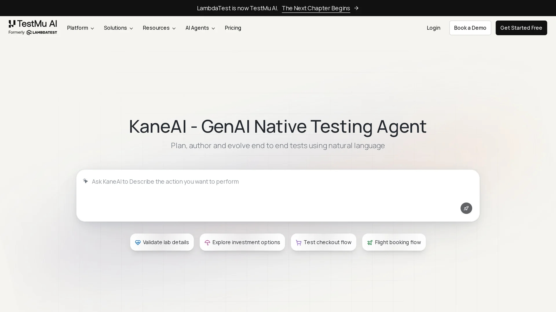Click the KaneAI - GenAI Native Testing Agent heading
556x312 pixels.
tap(278, 127)
